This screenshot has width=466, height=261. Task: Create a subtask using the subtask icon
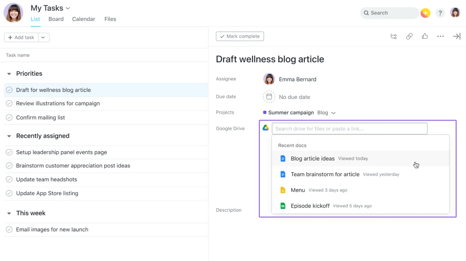pos(394,36)
